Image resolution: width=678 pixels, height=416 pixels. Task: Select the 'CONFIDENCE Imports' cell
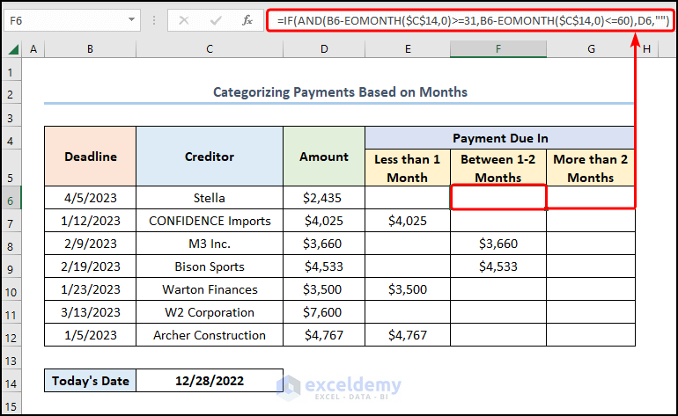(x=210, y=221)
